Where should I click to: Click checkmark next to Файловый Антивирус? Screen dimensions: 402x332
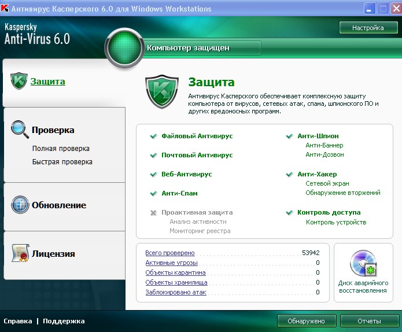click(x=153, y=136)
